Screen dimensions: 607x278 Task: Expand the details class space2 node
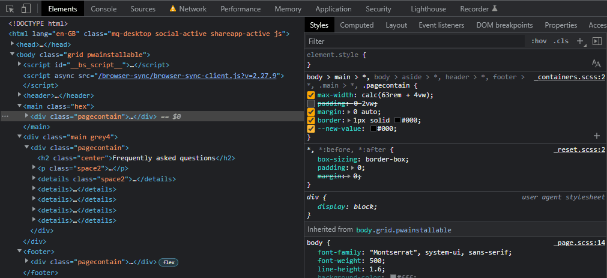(x=34, y=178)
